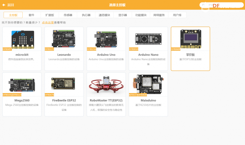Select the Maixduino board image
245x145 pixels.
pos(148,84)
